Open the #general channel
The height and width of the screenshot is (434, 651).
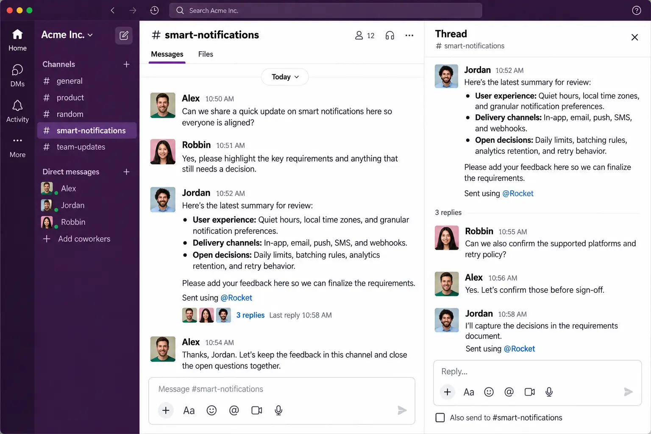(x=87, y=81)
